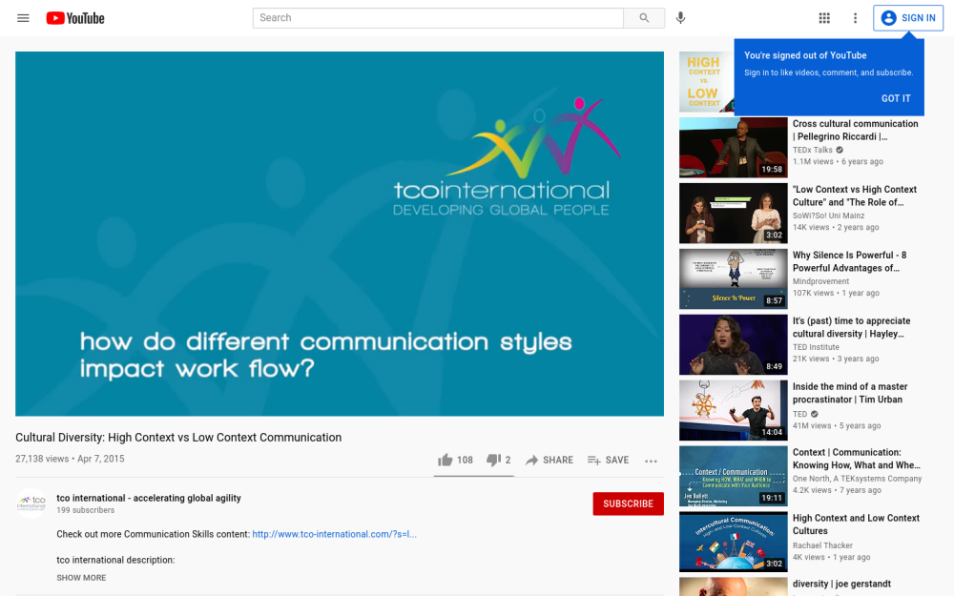The width and height of the screenshot is (954, 596).
Task: Open the diversity joe gerstandt thumbnail
Action: [x=733, y=586]
